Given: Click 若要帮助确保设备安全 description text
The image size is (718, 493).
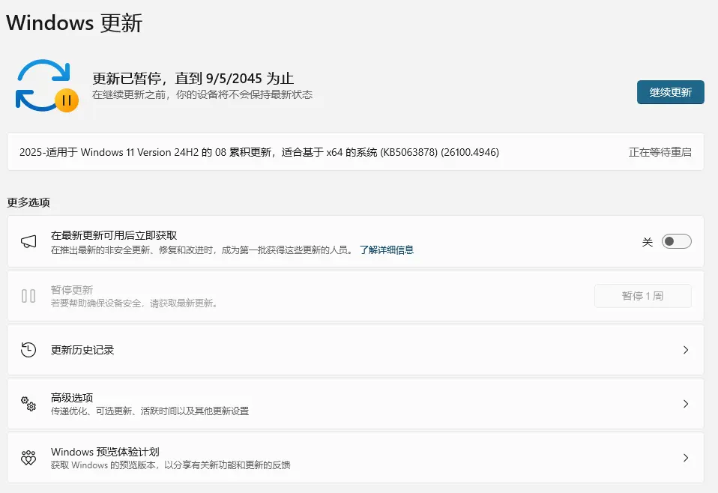Looking at the screenshot, I should (135, 303).
